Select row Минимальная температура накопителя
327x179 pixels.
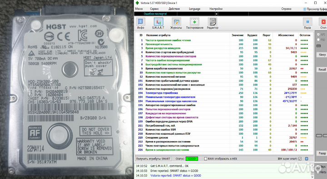pos(224,97)
